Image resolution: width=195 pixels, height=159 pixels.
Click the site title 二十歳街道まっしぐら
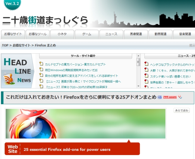pyautogui.click(x=45, y=20)
